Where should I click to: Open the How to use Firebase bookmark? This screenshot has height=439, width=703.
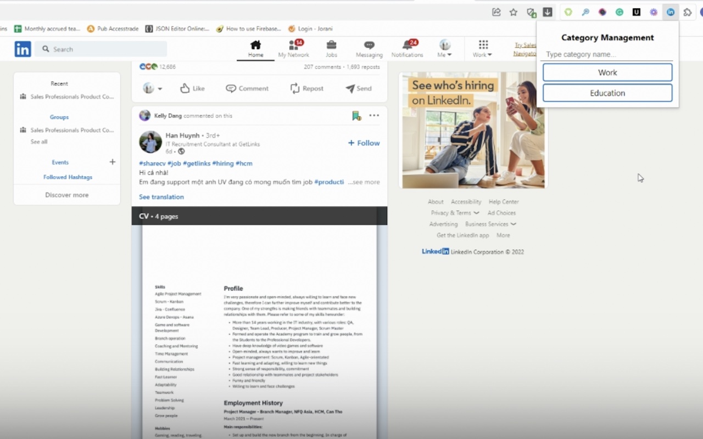click(248, 29)
